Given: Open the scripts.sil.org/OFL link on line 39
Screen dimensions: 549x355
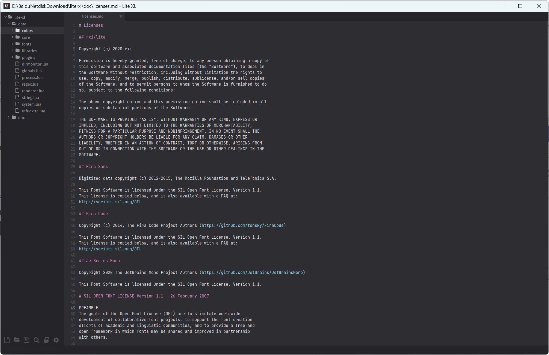Looking at the screenshot, I should click(110, 249).
